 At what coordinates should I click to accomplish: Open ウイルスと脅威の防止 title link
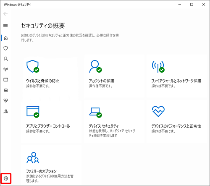tap(43, 81)
